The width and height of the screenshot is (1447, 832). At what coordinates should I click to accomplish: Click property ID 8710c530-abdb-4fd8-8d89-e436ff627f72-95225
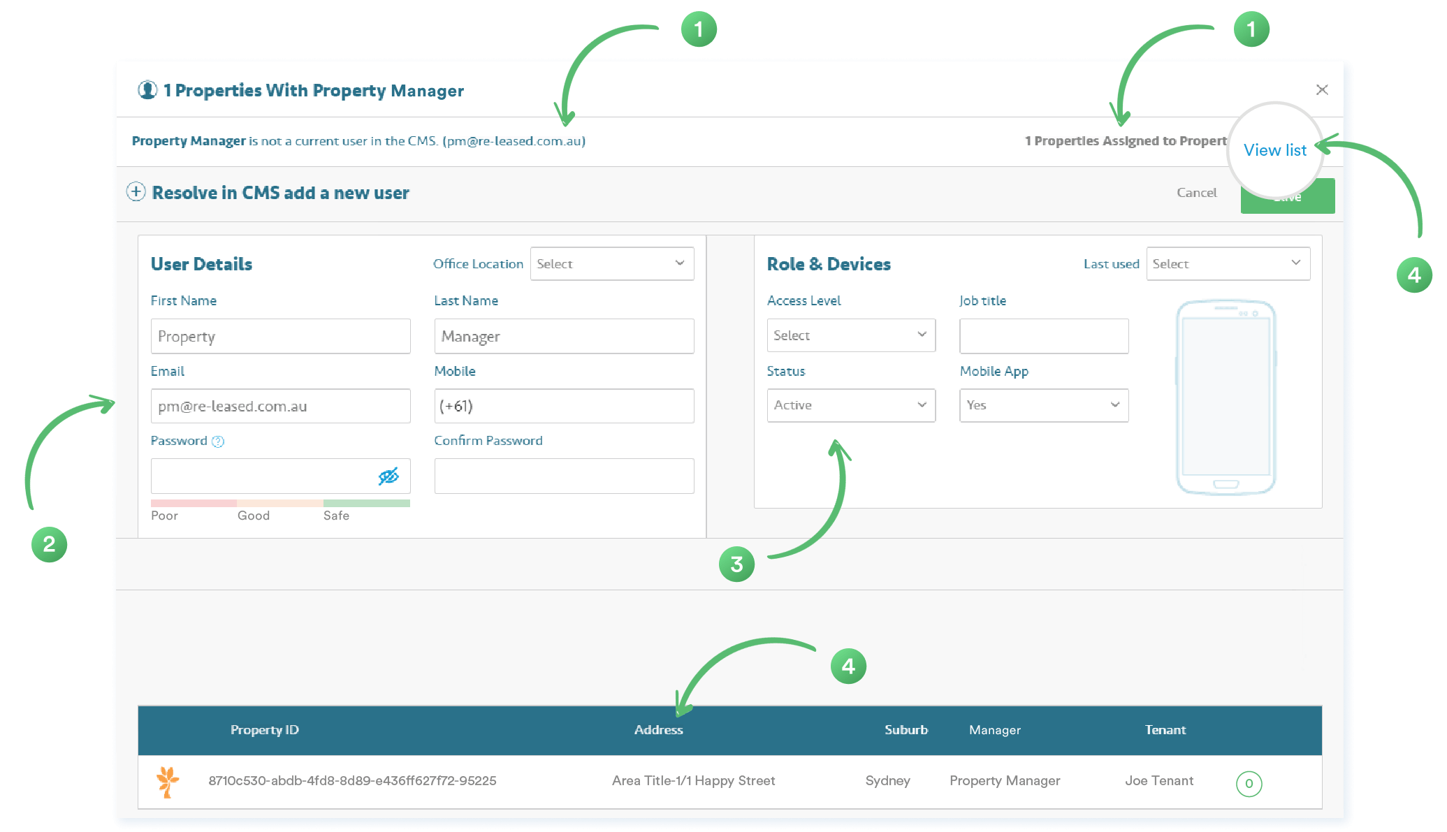click(x=352, y=781)
